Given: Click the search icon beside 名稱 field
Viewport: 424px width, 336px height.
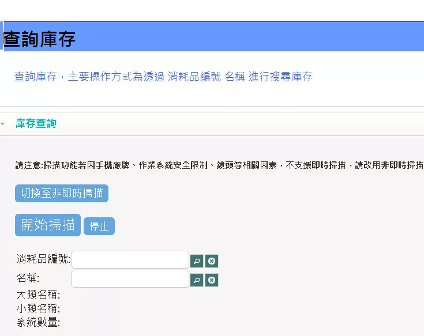Looking at the screenshot, I should point(197,280).
